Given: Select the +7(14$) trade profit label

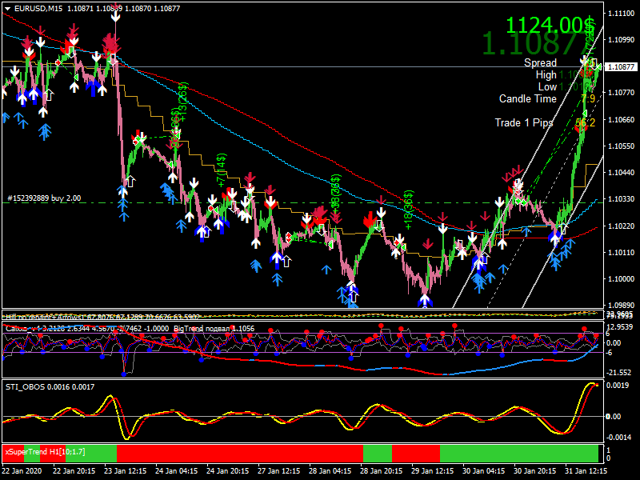Looking at the screenshot, I should [222, 170].
